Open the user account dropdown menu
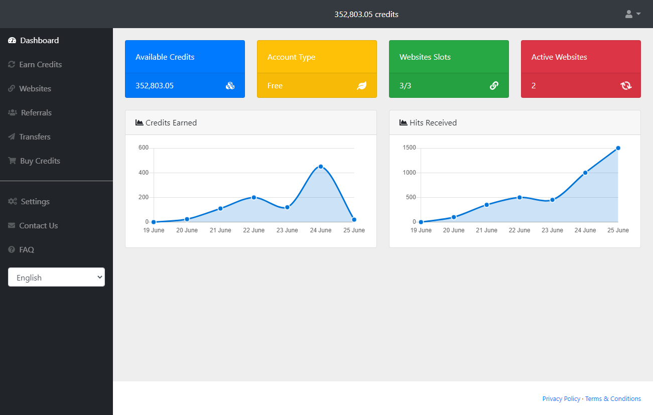 click(632, 14)
